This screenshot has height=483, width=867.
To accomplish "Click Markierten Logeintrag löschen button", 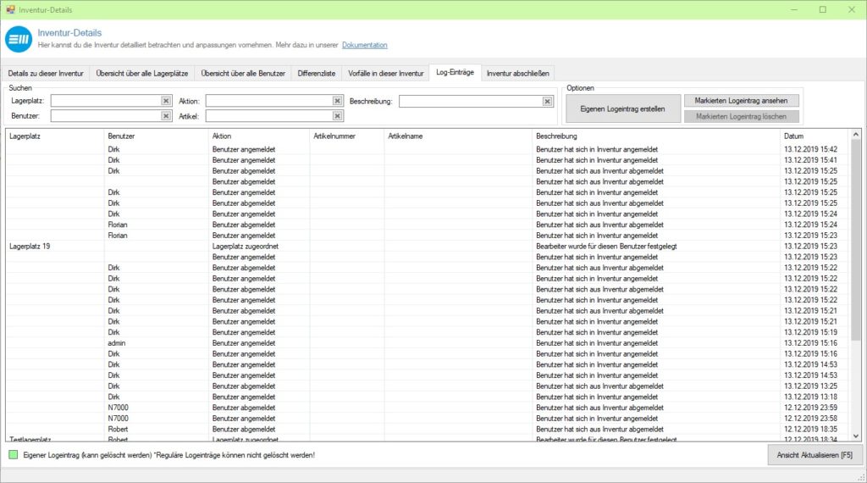I will (741, 117).
